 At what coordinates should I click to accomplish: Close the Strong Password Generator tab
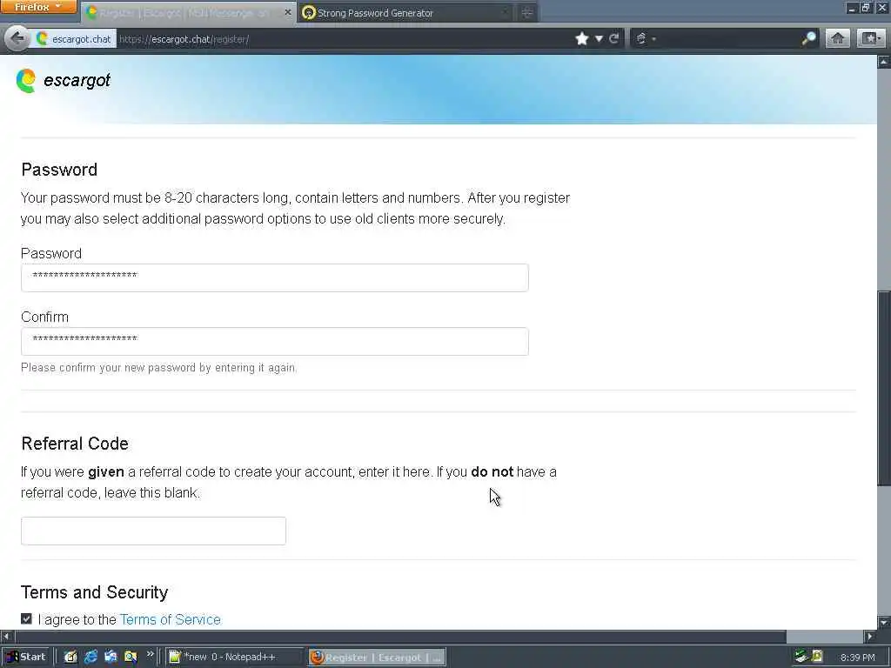pos(505,12)
